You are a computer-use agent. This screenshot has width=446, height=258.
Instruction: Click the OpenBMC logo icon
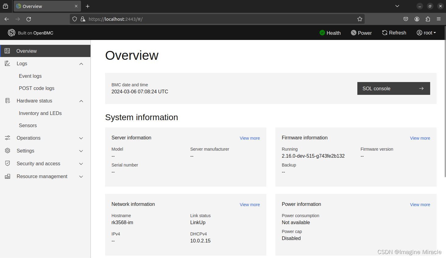click(12, 33)
